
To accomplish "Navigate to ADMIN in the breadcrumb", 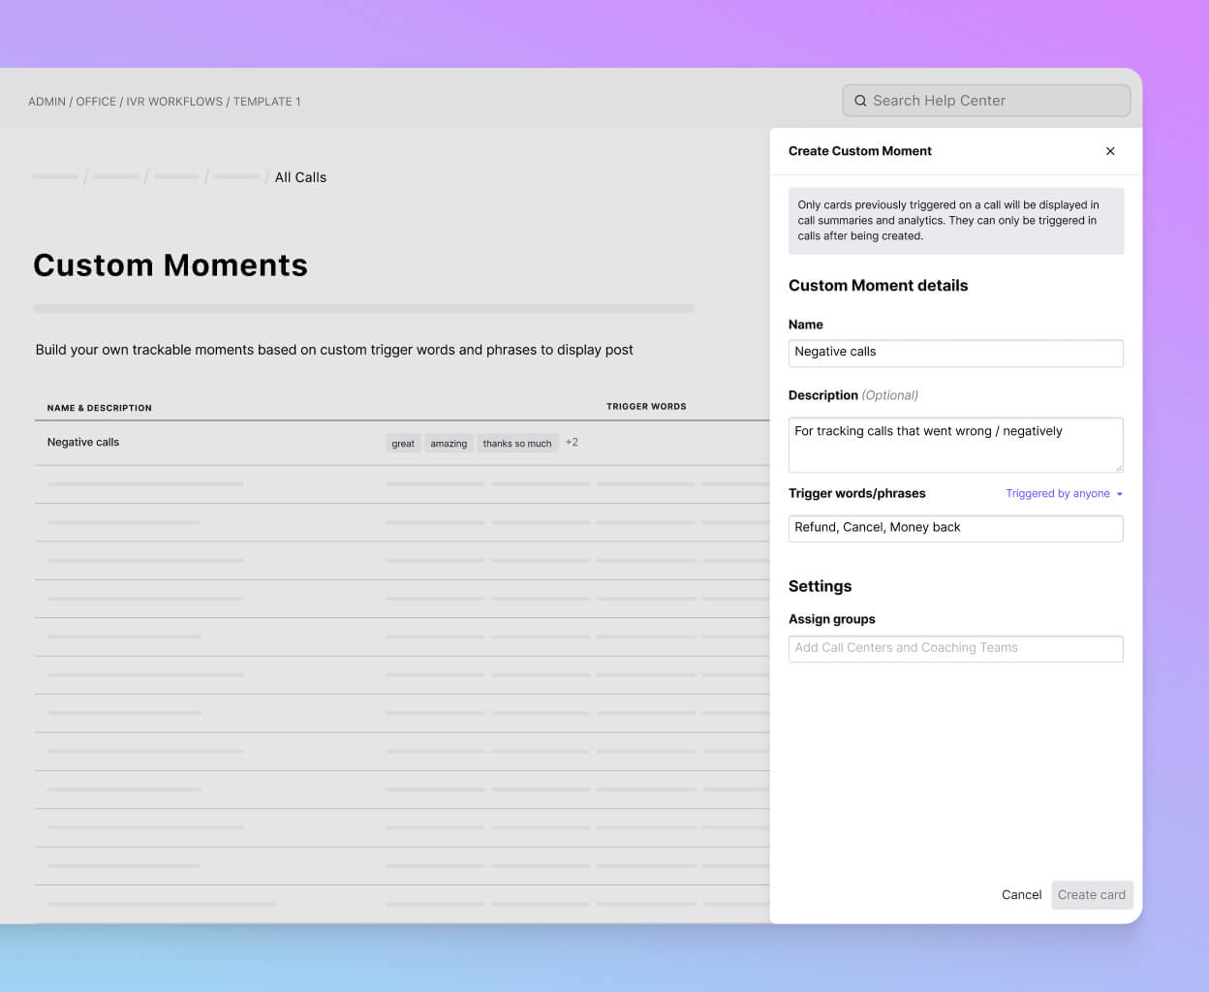I will pyautogui.click(x=46, y=101).
